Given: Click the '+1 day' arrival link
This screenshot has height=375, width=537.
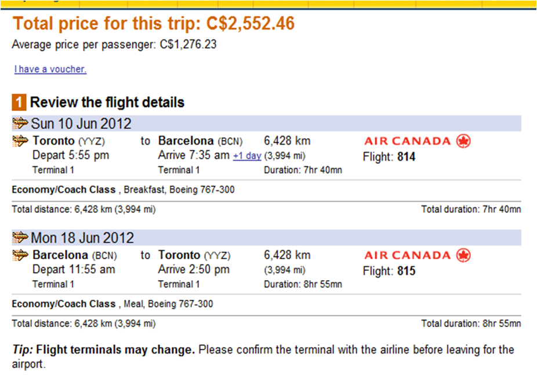Looking at the screenshot, I should (247, 155).
